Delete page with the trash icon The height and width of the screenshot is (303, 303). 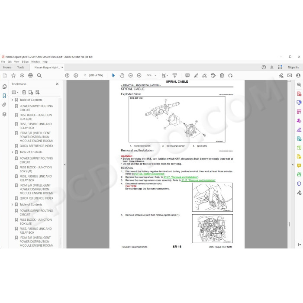coord(222,75)
